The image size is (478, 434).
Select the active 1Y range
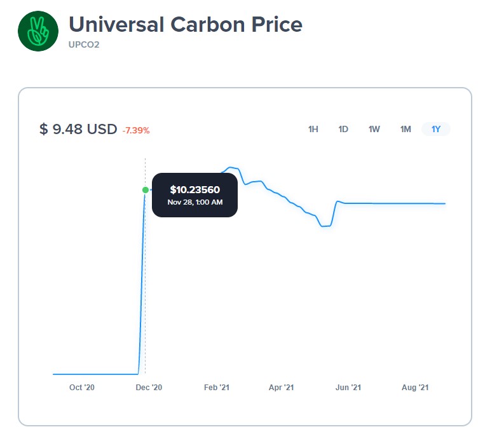pyautogui.click(x=436, y=129)
